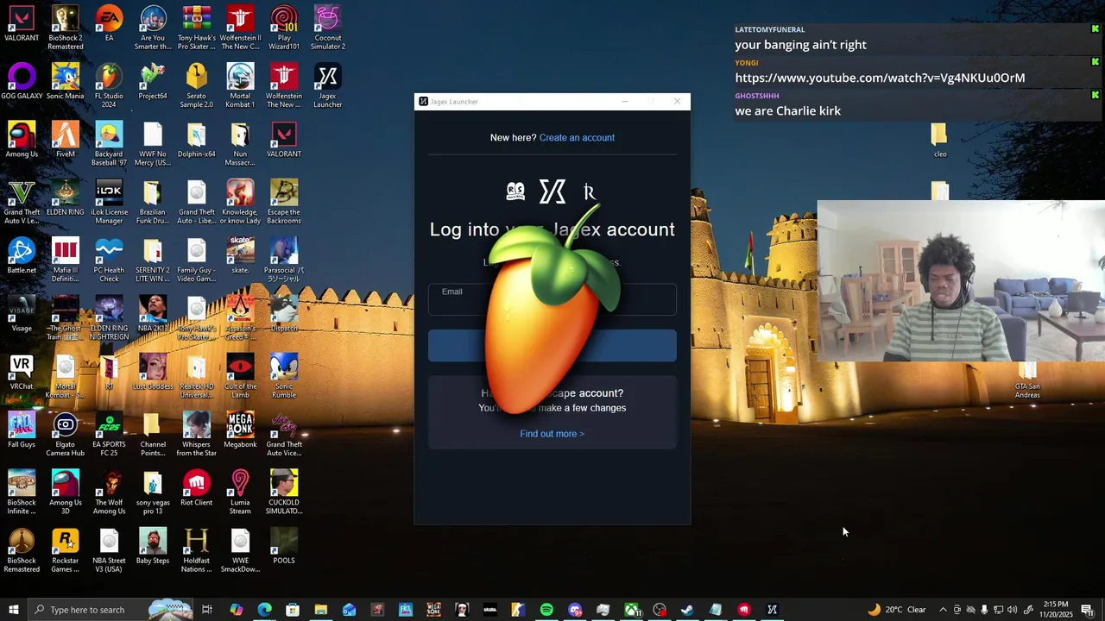The width and height of the screenshot is (1105, 621).
Task: Open the Escape the Backrooms shortcut
Action: point(284,202)
